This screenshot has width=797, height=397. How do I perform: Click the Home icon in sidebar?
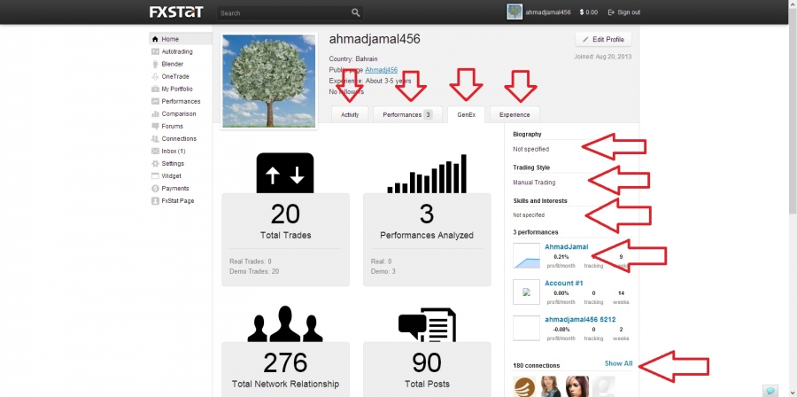coord(155,39)
